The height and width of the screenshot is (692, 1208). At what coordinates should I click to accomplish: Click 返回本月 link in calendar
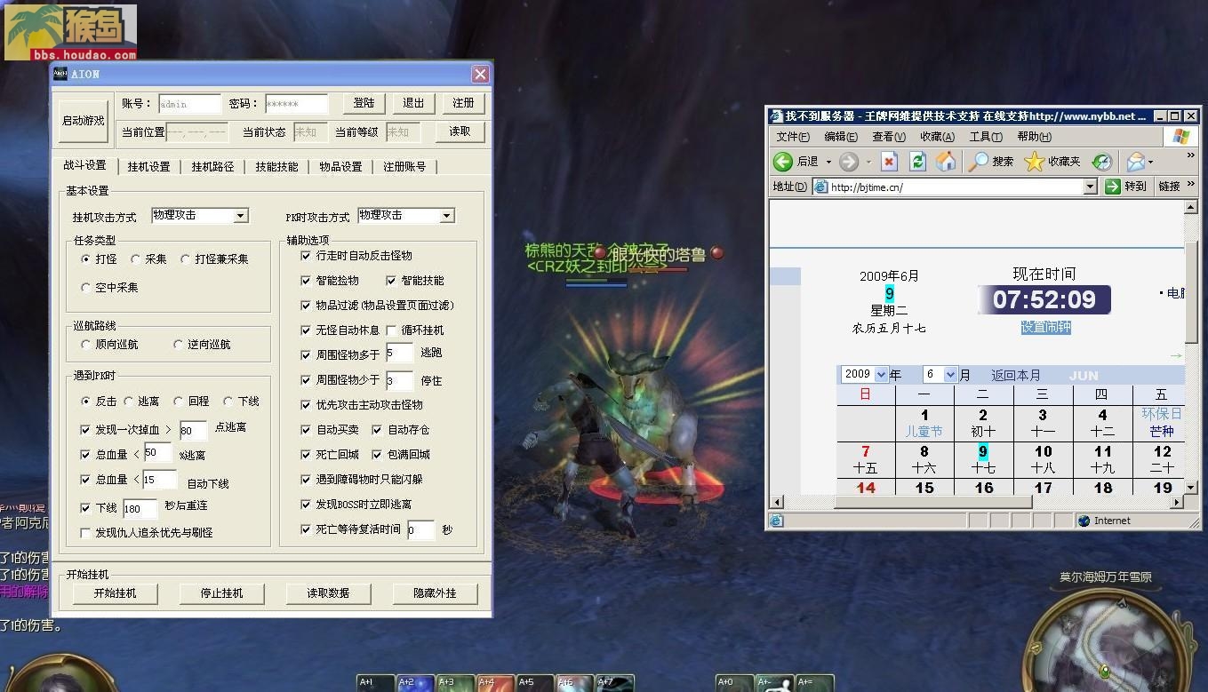pos(1016,375)
